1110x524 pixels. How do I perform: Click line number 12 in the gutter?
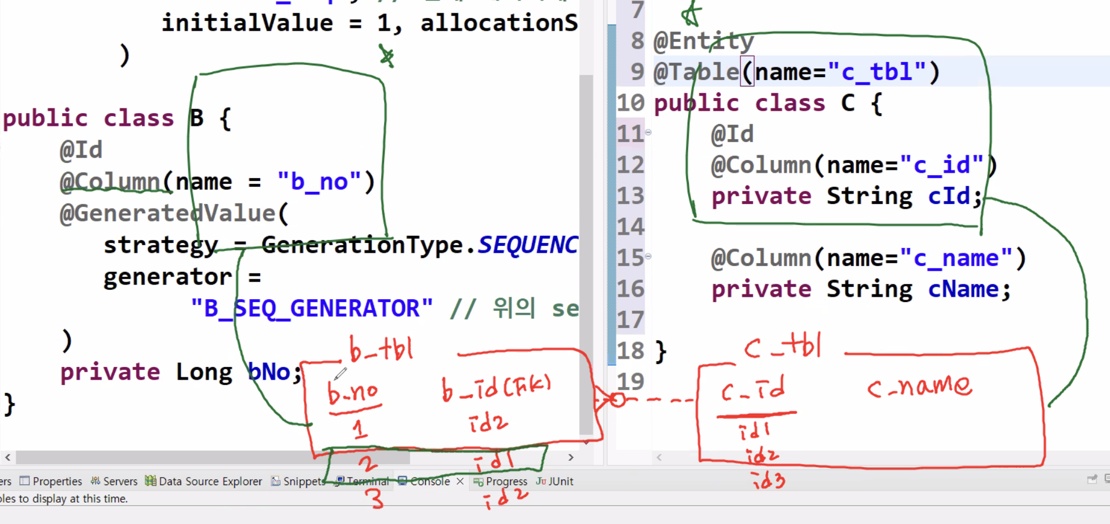coord(630,165)
